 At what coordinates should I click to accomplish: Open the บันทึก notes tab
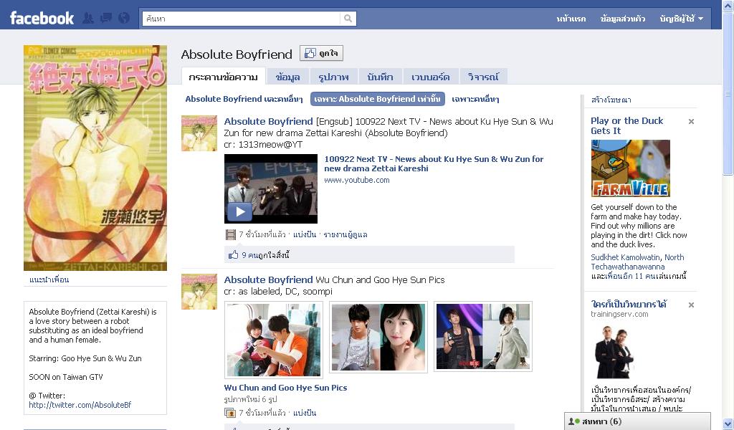click(x=380, y=77)
